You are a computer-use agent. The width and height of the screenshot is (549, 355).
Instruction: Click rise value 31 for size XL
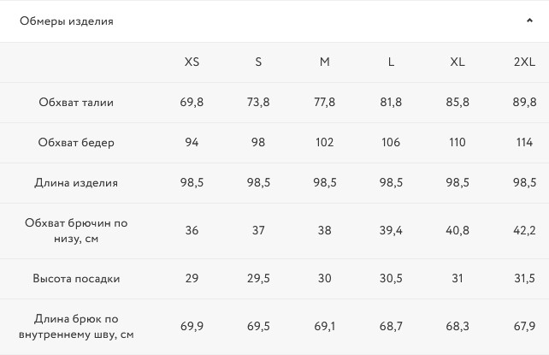tap(457, 279)
